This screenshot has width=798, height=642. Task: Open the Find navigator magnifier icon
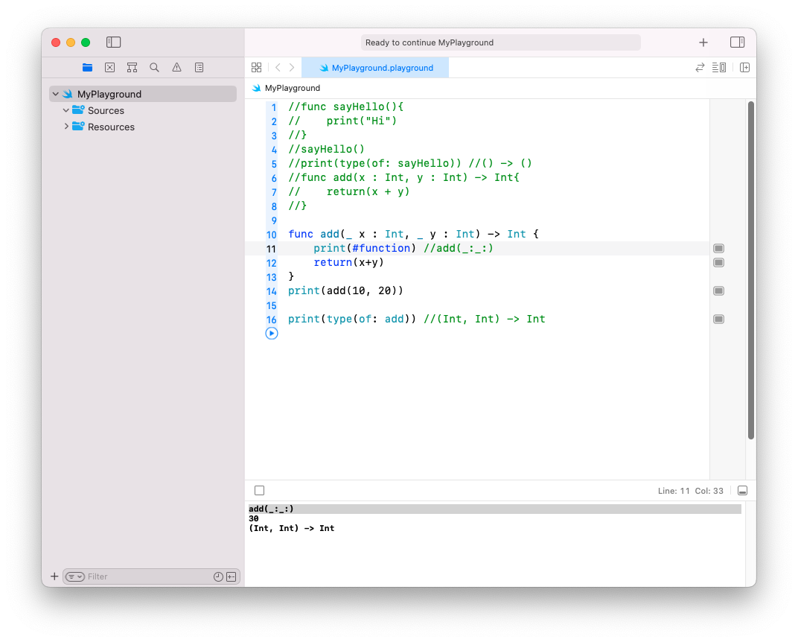pos(154,67)
